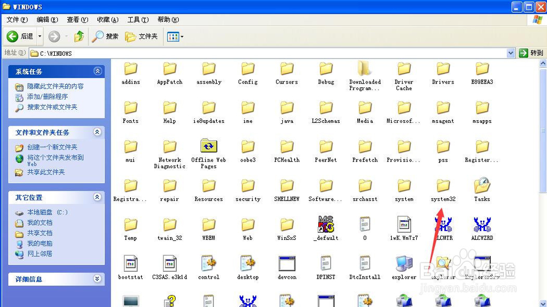Screen dimensions: 547x307
Task: Expand the 详细信息 panel
Action: [x=97, y=279]
